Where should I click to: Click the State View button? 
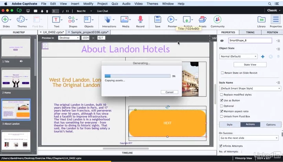click(250, 65)
